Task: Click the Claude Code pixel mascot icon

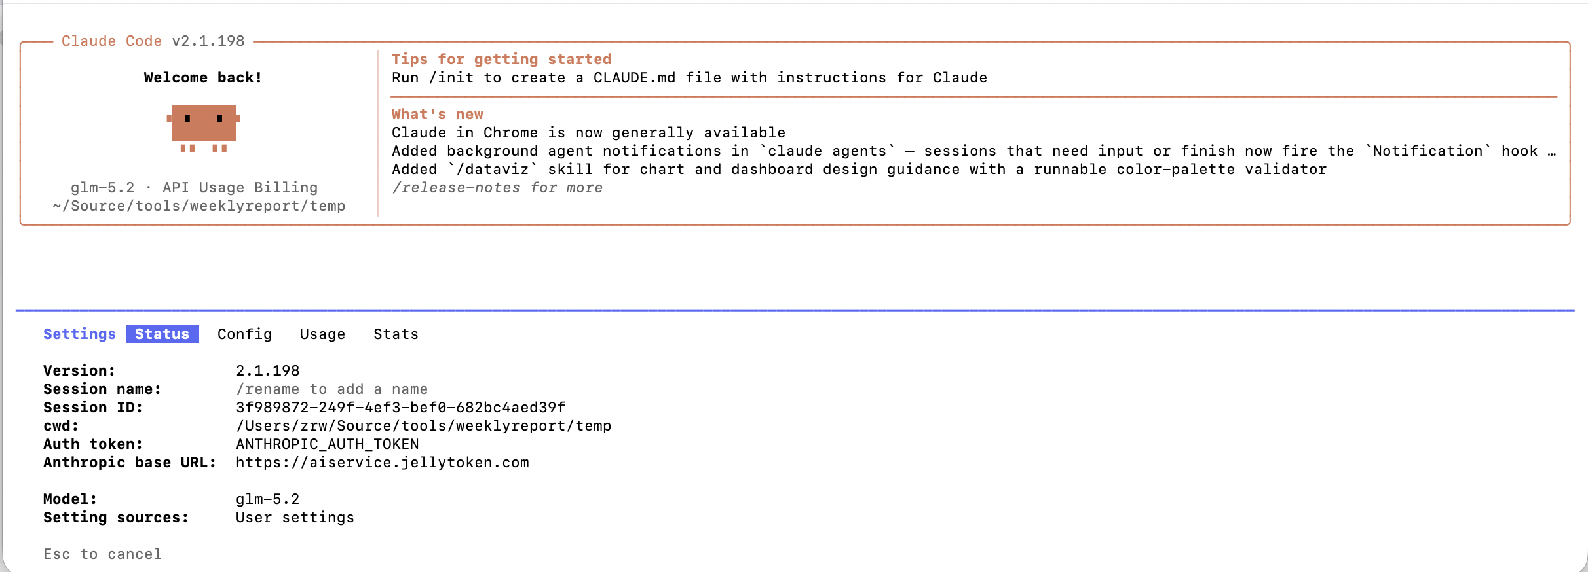Action: tap(203, 128)
